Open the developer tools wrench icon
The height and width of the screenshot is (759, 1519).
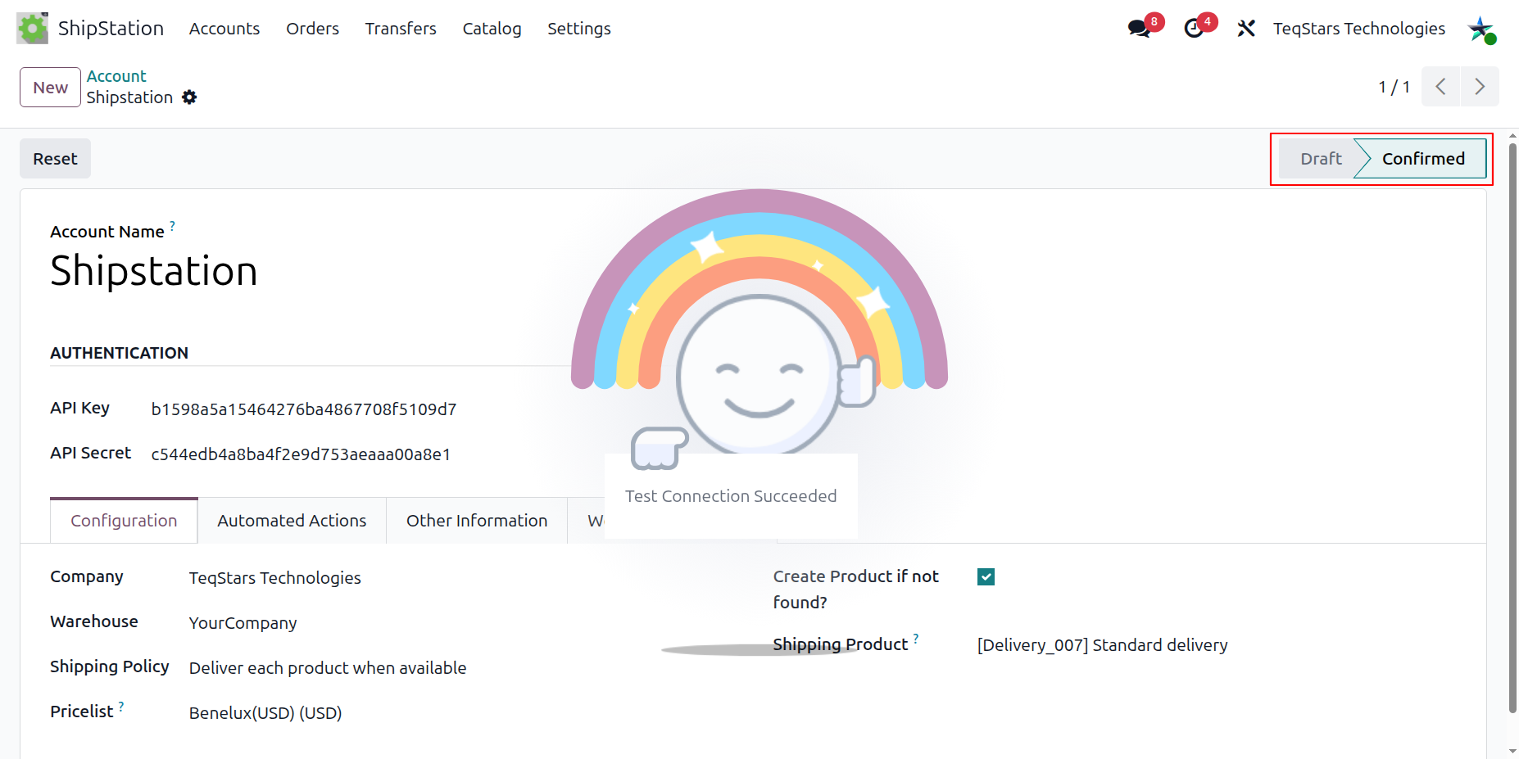tap(1246, 29)
